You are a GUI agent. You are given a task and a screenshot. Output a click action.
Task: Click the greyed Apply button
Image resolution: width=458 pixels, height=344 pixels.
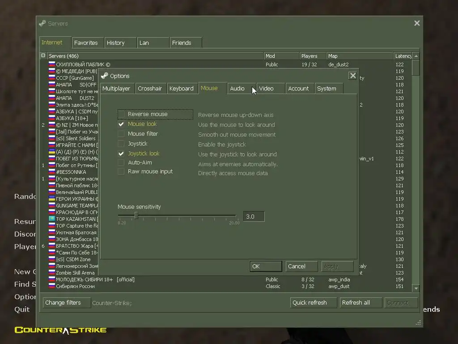tap(337, 266)
